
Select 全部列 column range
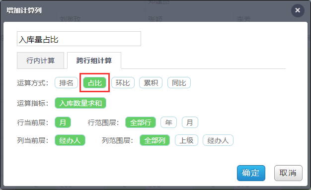point(155,140)
